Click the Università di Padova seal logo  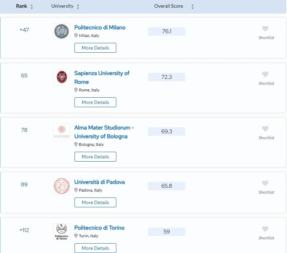click(62, 186)
